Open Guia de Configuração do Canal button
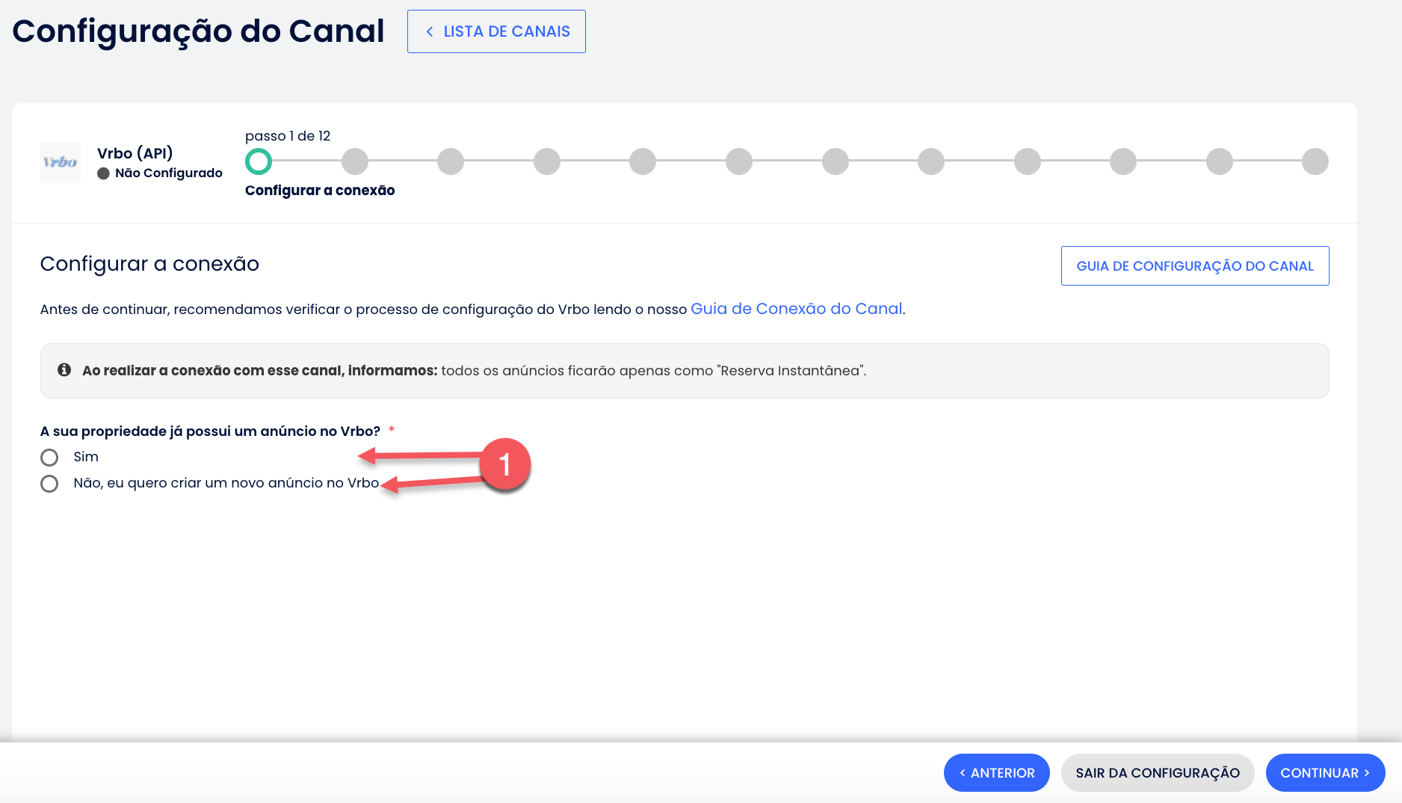This screenshot has height=803, width=1402. pyautogui.click(x=1195, y=265)
